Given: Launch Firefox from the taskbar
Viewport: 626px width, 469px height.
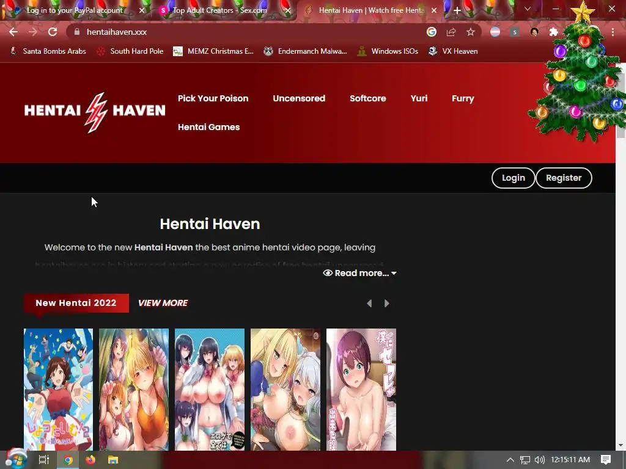Looking at the screenshot, I should pos(90,460).
